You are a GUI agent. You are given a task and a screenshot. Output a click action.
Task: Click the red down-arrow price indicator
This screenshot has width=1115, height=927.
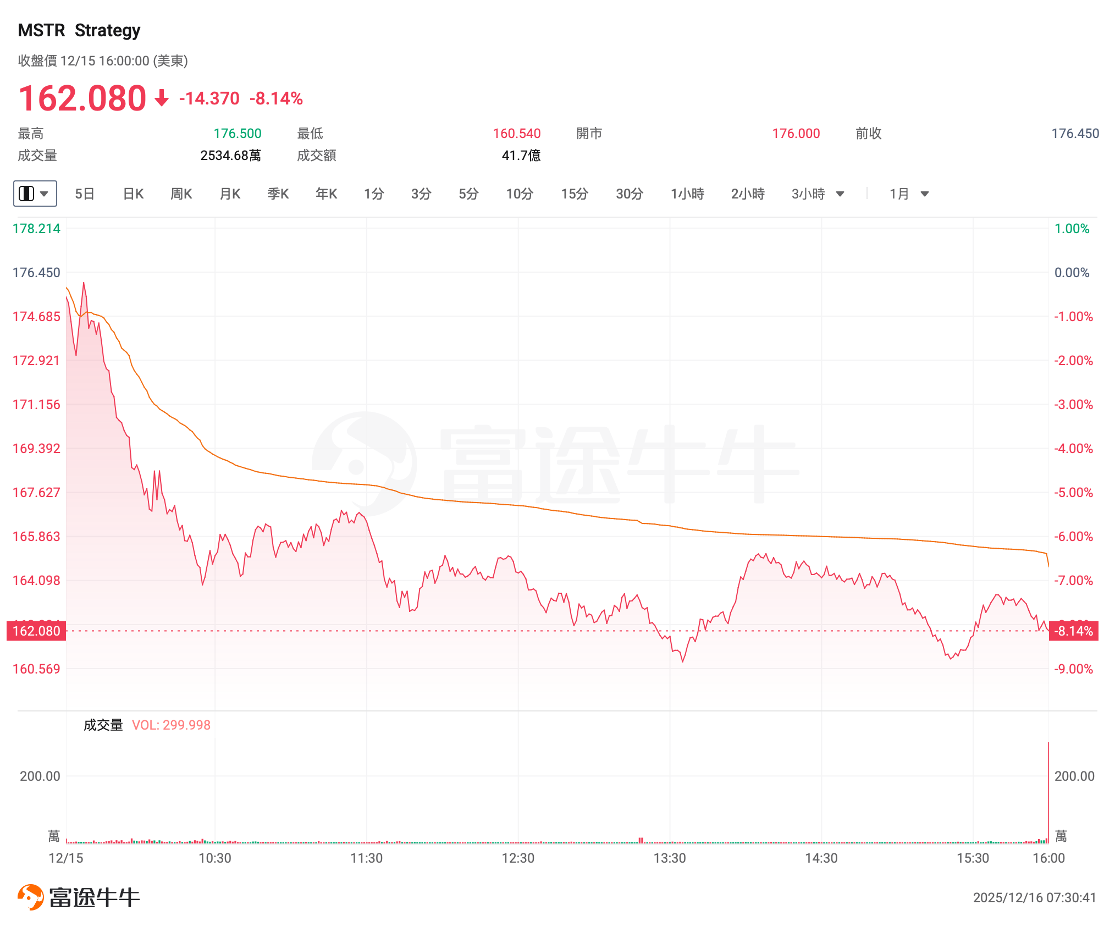(x=161, y=98)
